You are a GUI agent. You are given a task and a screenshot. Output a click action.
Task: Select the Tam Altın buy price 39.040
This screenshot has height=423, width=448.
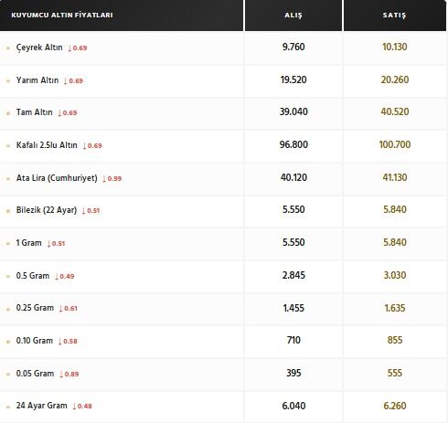click(293, 111)
